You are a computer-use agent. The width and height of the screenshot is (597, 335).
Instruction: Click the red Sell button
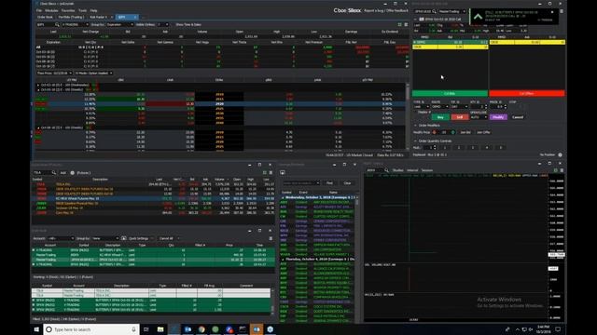pos(460,117)
